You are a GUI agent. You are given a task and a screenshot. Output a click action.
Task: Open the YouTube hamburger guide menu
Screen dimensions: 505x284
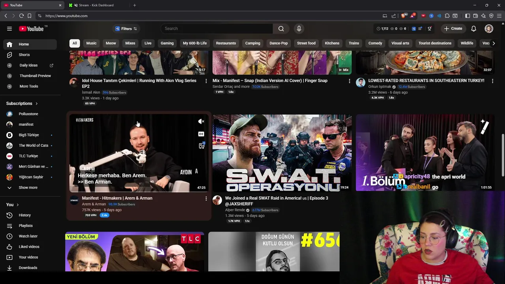click(x=9, y=28)
